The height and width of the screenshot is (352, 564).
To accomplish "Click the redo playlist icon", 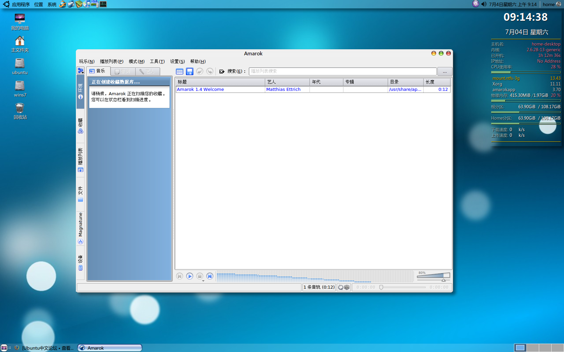I will [210, 71].
